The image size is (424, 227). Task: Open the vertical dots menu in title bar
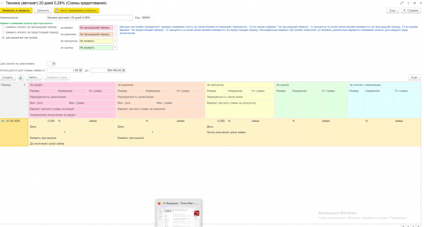408,3
